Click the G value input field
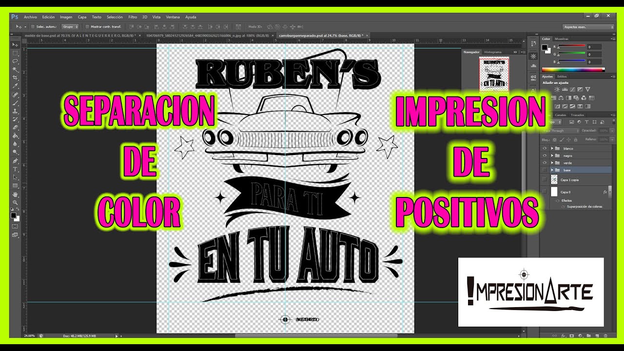The image size is (624, 351). pos(594,54)
